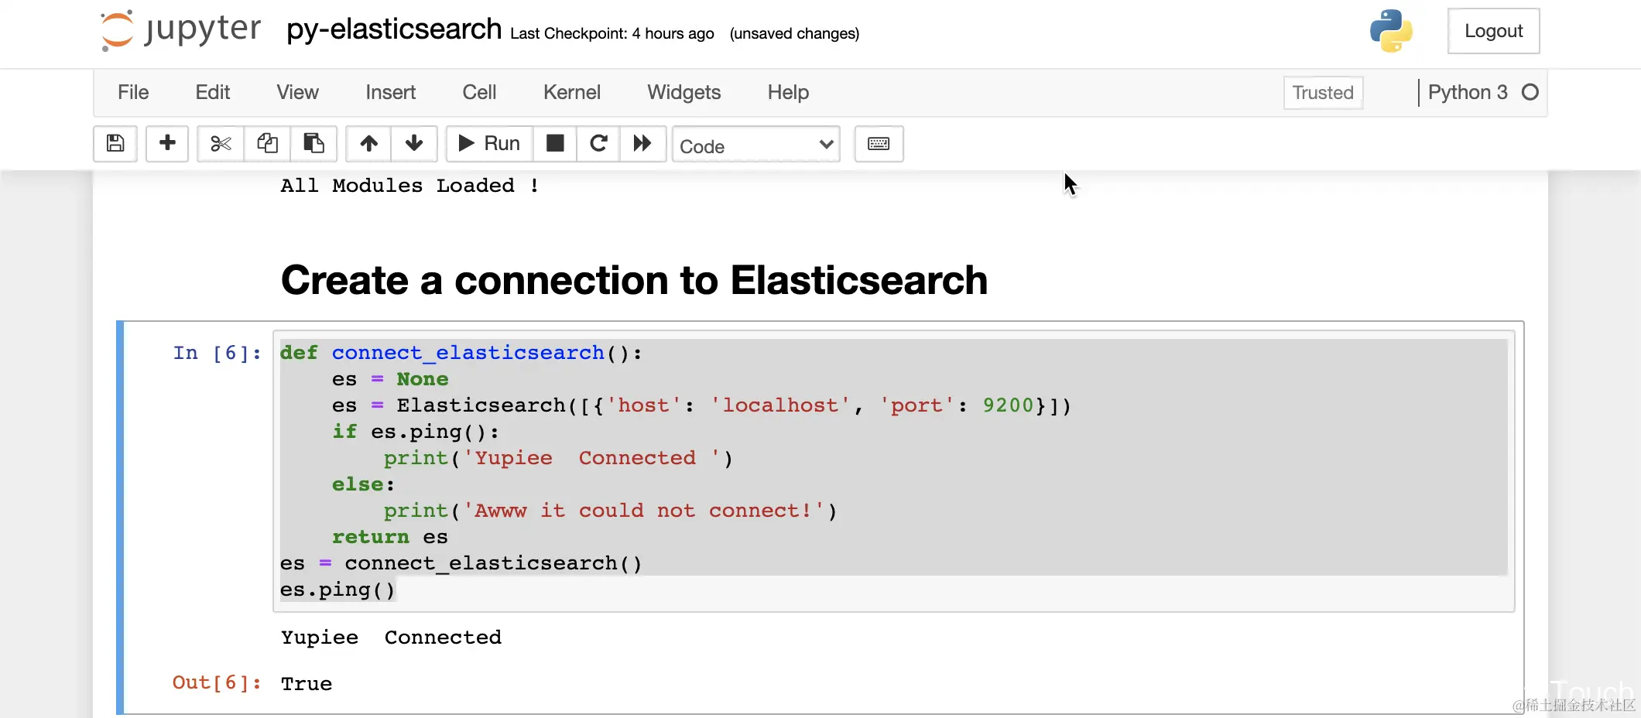
Task: Click the Python 3 kernel name
Action: tap(1468, 92)
